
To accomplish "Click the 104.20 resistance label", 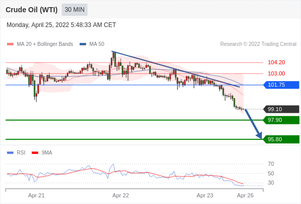I will coord(276,62).
